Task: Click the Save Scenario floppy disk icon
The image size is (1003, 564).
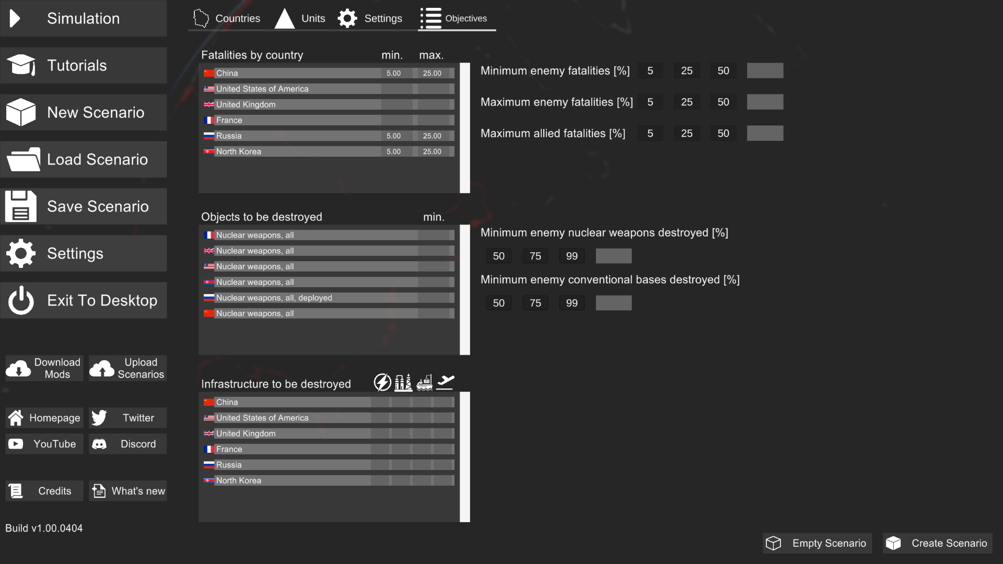Action: 21,206
